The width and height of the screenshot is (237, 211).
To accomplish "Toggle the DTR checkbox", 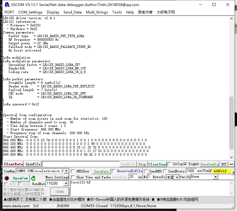I will (20, 184).
